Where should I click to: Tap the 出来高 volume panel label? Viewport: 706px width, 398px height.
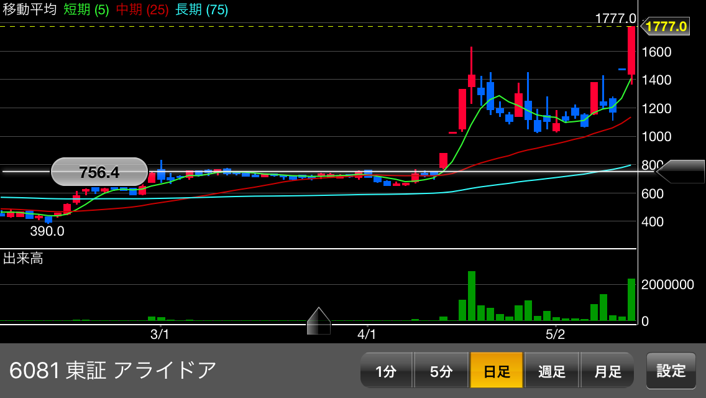(x=23, y=258)
